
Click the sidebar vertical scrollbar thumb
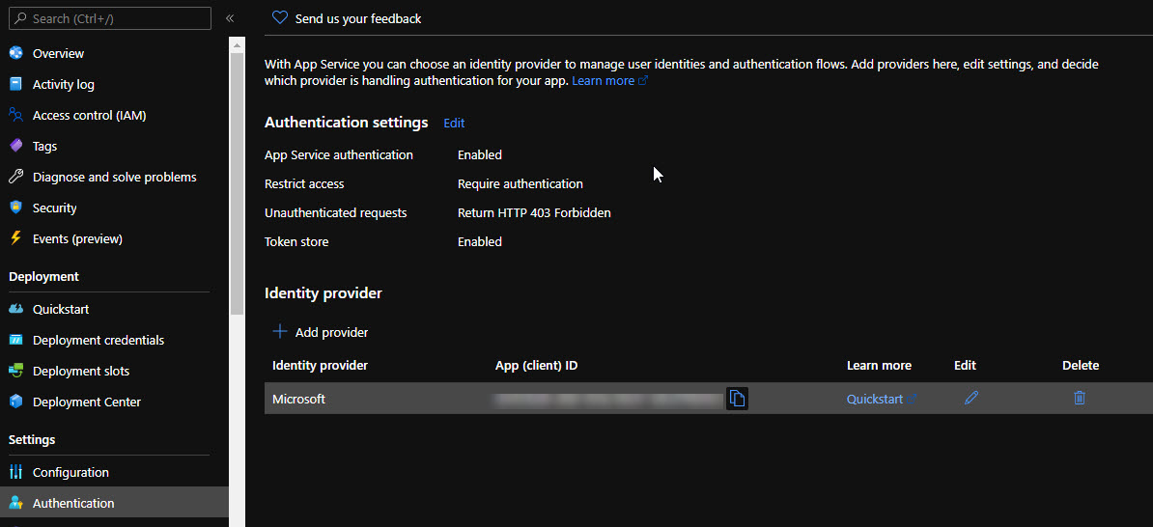point(237,183)
